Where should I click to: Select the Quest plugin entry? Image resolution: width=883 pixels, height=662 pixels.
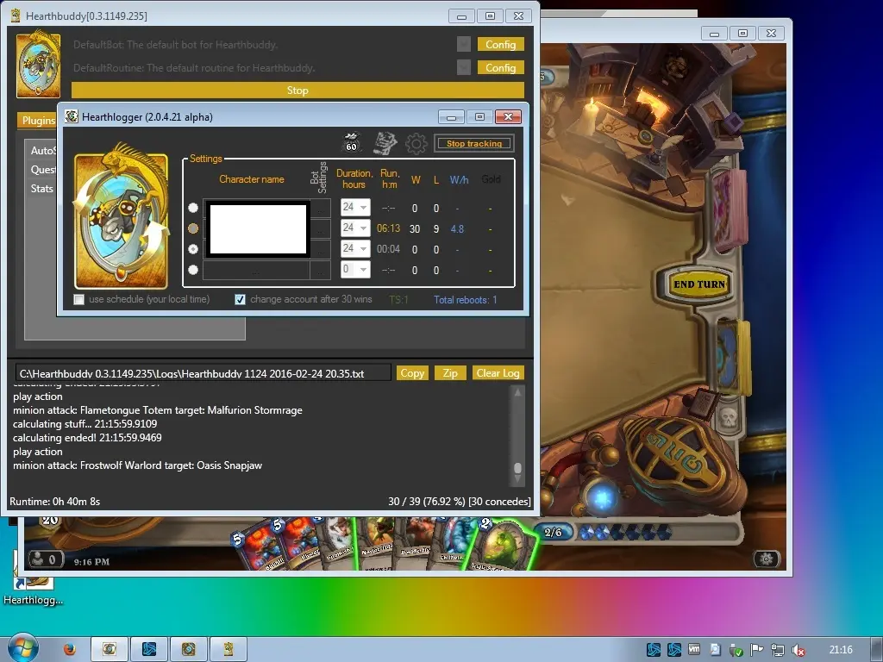tap(43, 170)
